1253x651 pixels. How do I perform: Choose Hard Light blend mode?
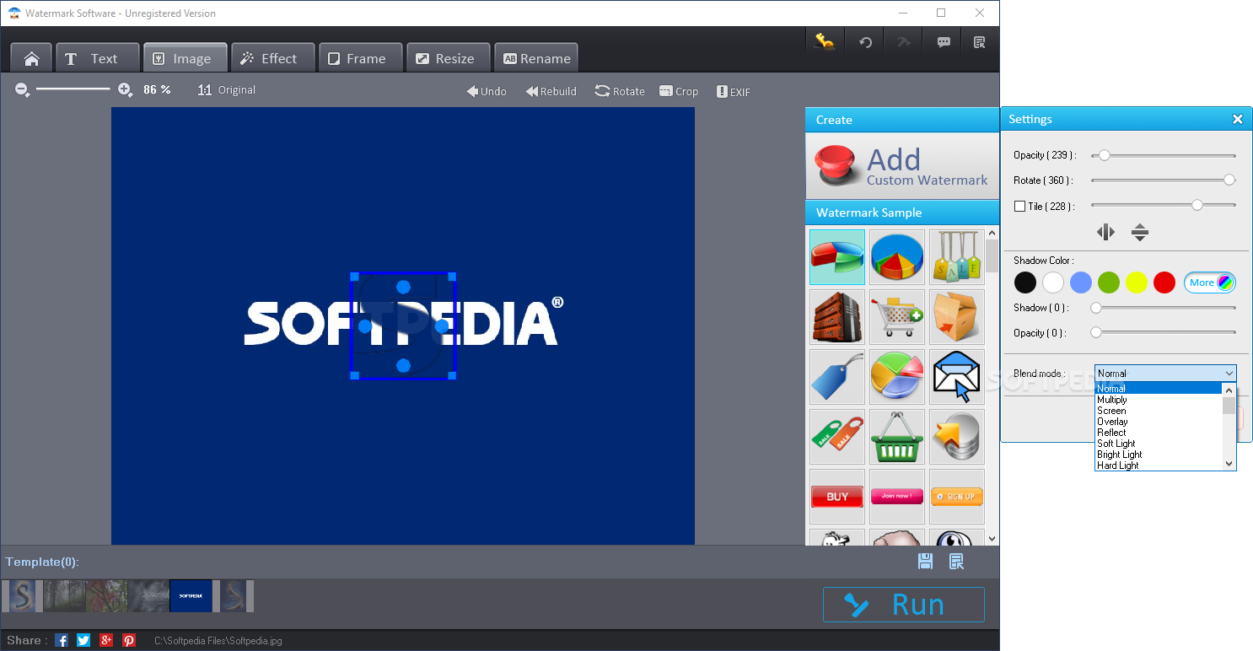[1159, 465]
